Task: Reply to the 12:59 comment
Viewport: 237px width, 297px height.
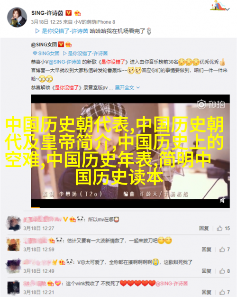Action: click(x=206, y=249)
